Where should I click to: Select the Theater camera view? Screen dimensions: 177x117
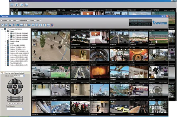tap(99, 72)
